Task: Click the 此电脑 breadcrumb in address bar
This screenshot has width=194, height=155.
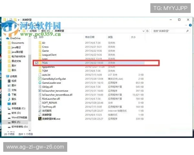Action: tap(33, 31)
